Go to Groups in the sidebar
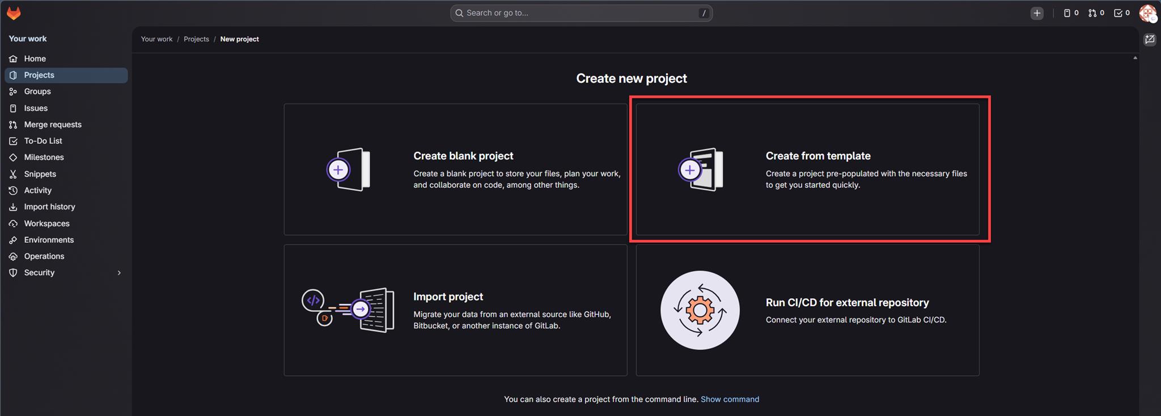The image size is (1161, 416). tap(37, 92)
